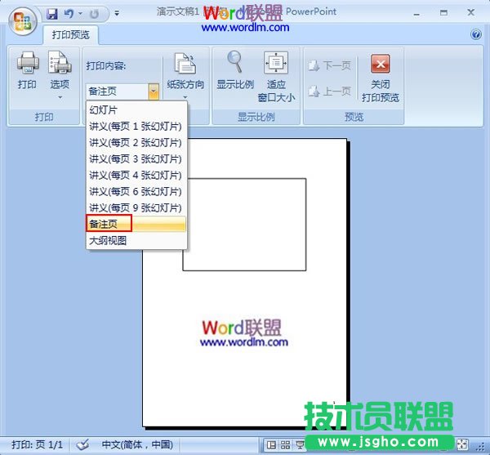
Task: Close Print Preview (关闭打印预览)
Action: pyautogui.click(x=381, y=78)
